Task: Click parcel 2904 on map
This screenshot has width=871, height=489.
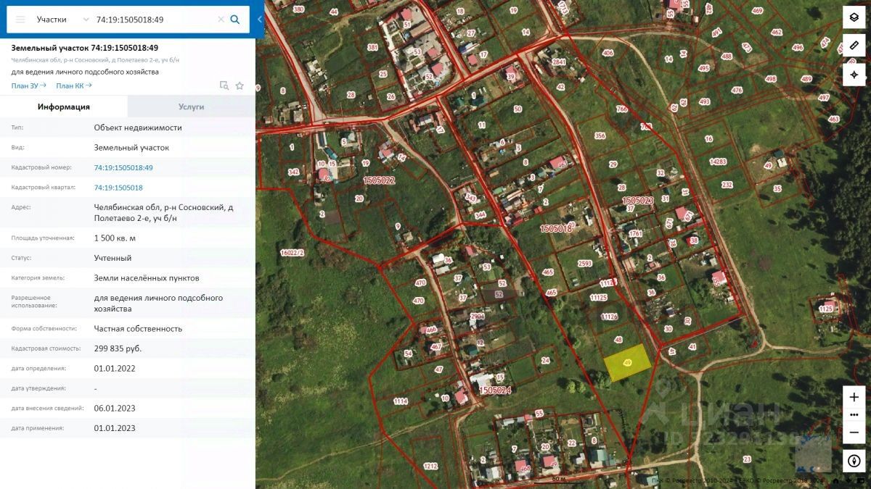Action: click(477, 317)
